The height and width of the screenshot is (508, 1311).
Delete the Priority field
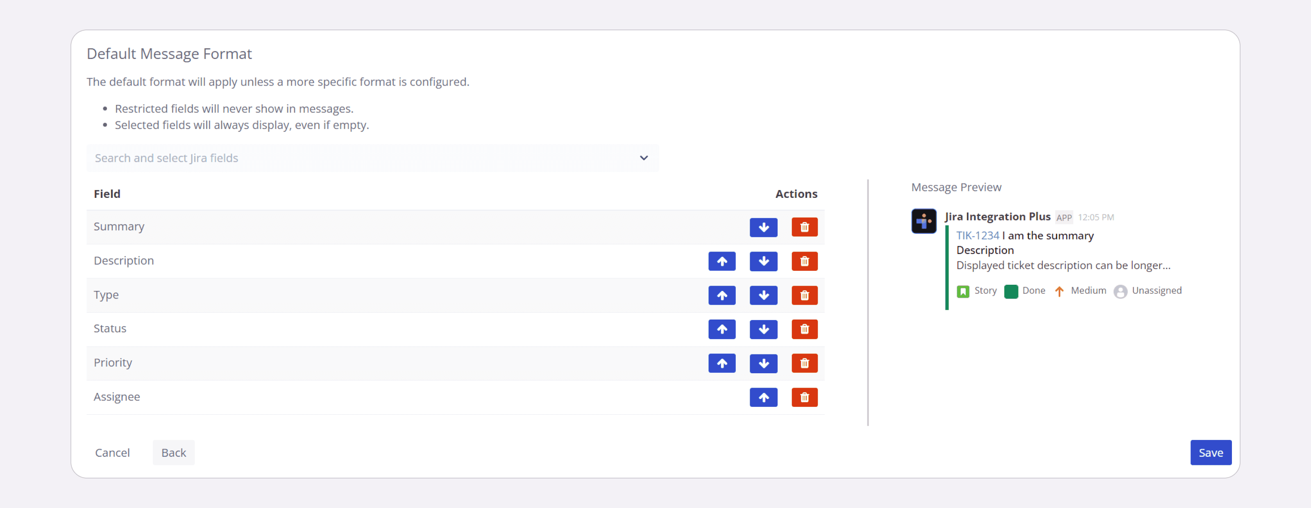(x=805, y=363)
